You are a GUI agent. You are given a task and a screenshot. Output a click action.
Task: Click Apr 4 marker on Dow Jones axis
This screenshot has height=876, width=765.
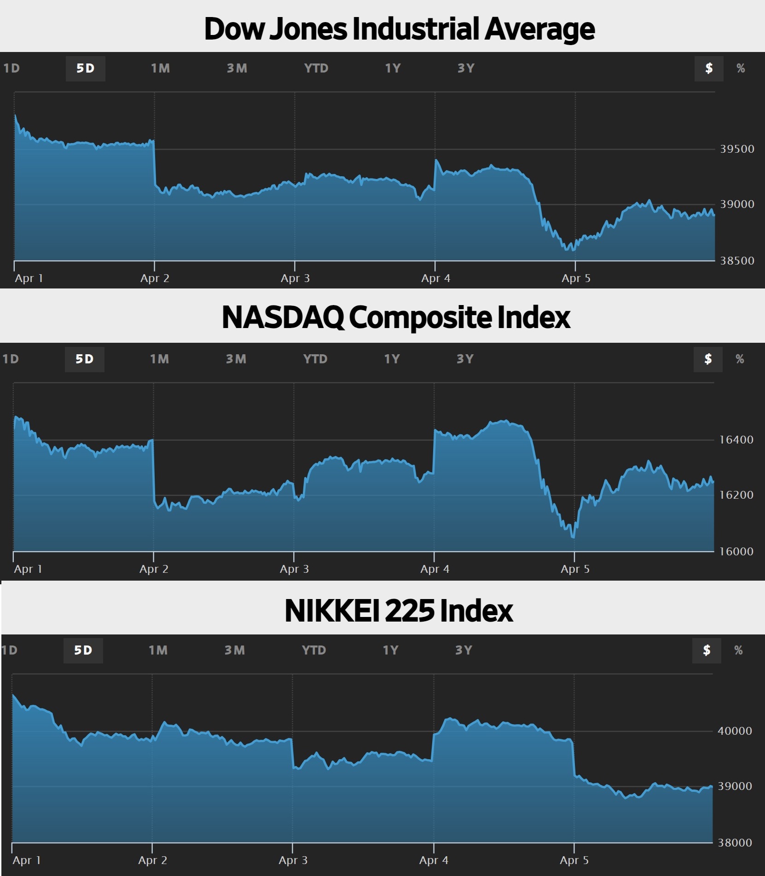click(435, 278)
